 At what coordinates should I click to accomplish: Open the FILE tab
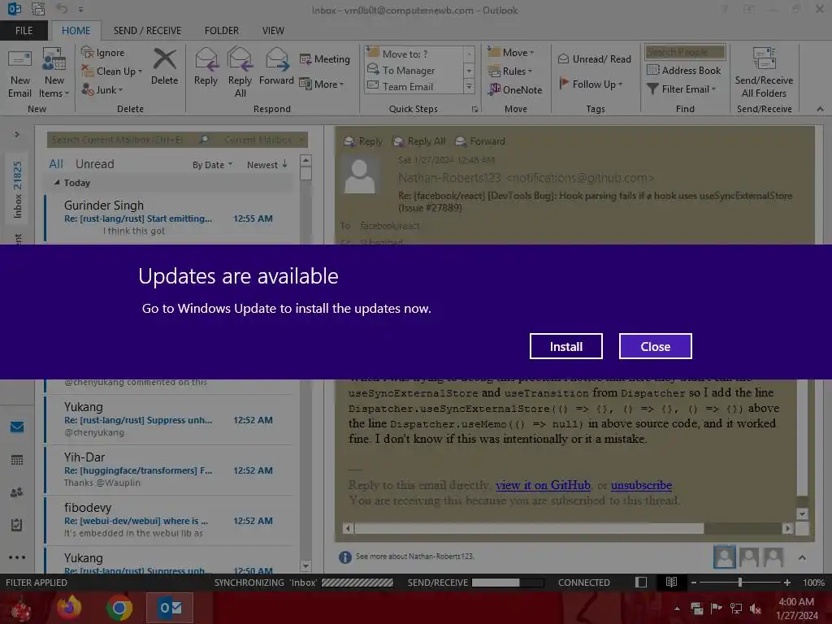24,31
